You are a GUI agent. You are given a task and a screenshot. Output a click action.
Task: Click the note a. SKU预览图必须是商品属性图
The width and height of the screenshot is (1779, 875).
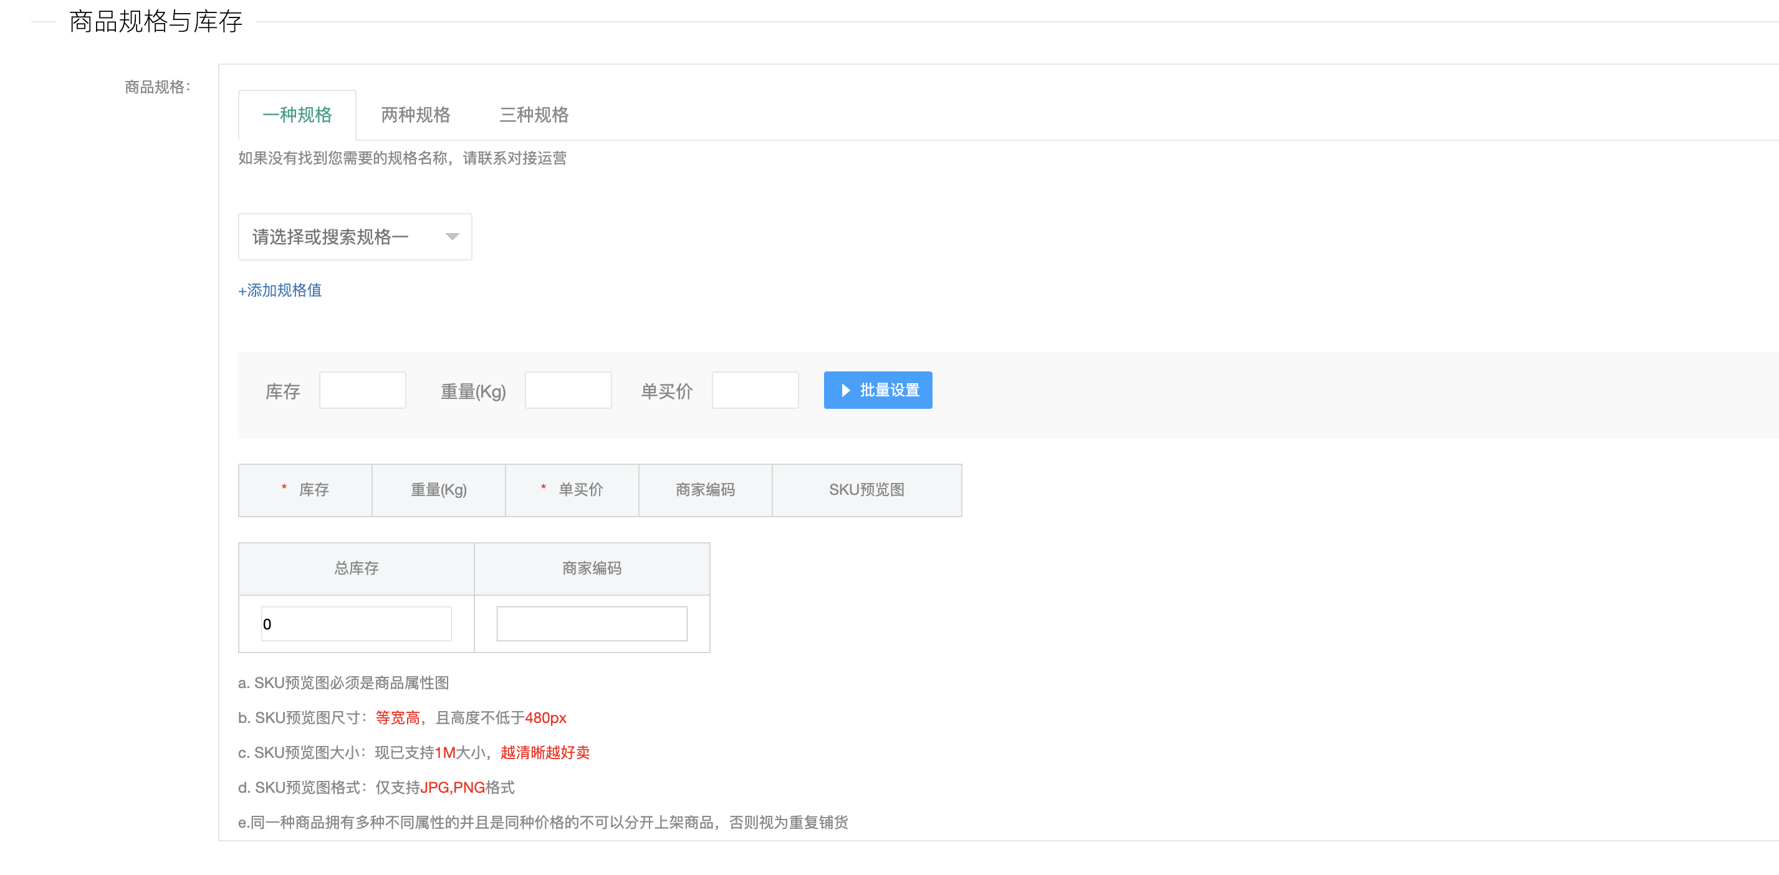tap(343, 683)
